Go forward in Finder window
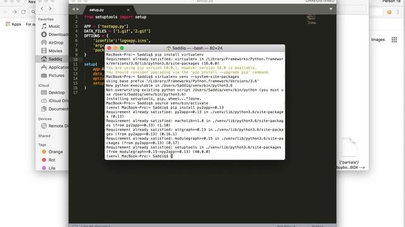 click(50, 8)
